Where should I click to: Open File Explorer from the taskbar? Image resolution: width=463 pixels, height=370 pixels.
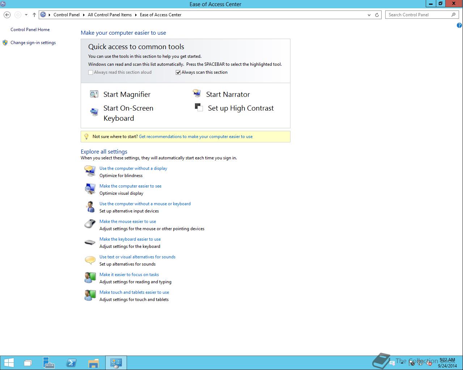(94, 363)
